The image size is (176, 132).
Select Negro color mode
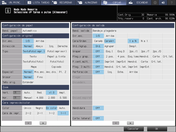coord(39,108)
